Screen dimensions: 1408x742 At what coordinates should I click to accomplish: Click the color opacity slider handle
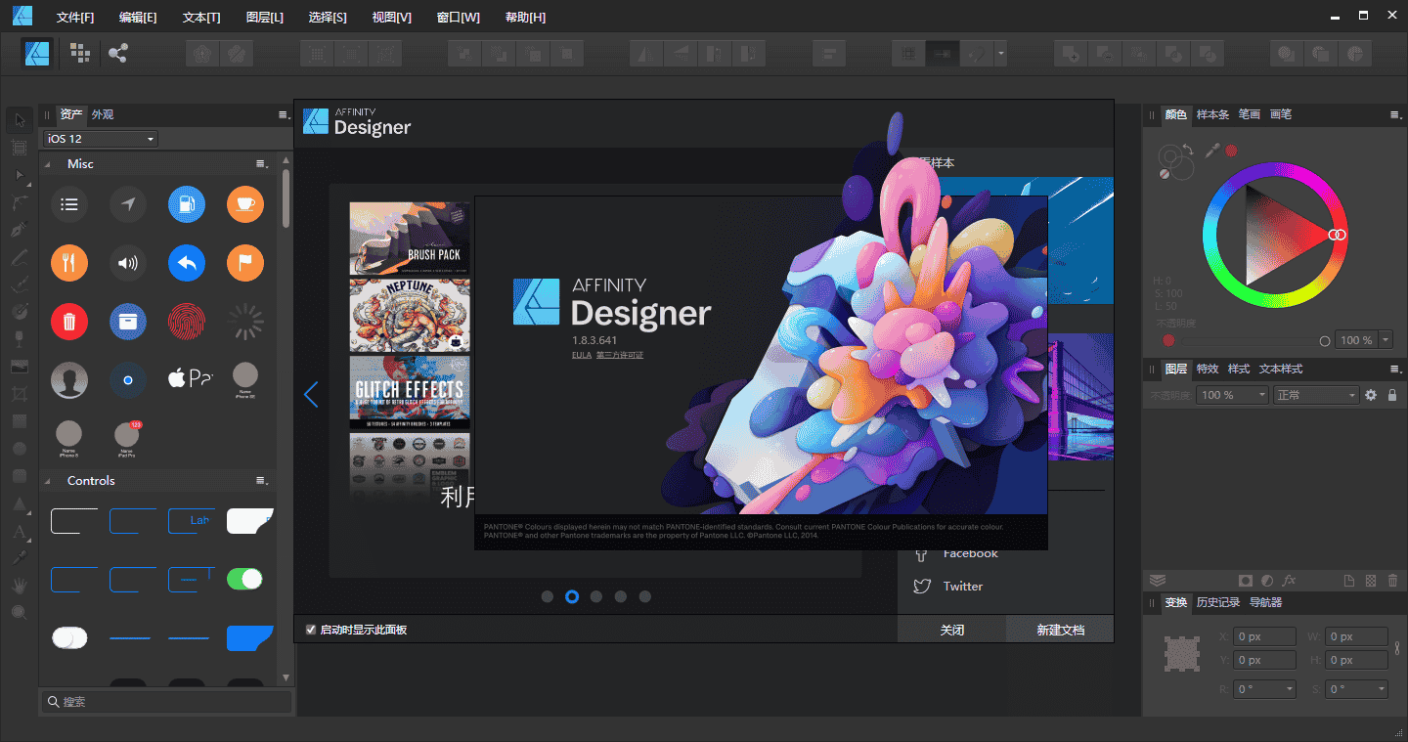point(1325,340)
